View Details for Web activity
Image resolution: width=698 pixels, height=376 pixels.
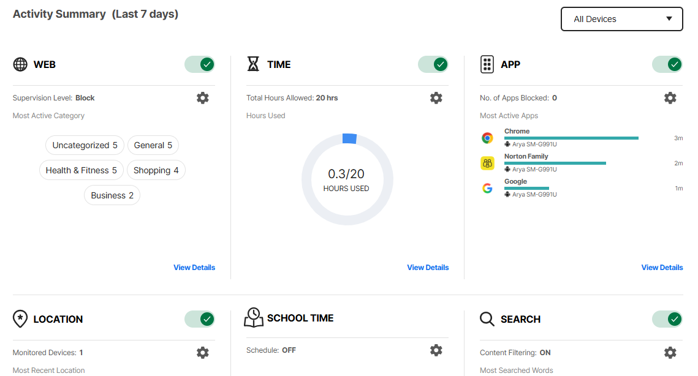194,268
